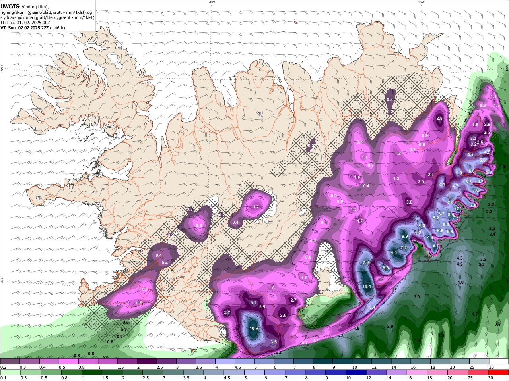Viewport: 509px width, 381px height.
Task: Click the '10.9' precipitation value on the map
Action: [254, 329]
